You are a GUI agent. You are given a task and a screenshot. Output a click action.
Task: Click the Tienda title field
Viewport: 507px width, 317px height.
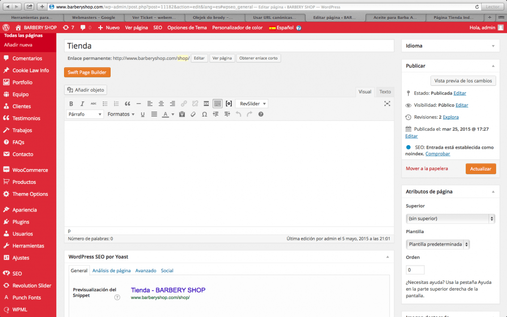coord(229,46)
